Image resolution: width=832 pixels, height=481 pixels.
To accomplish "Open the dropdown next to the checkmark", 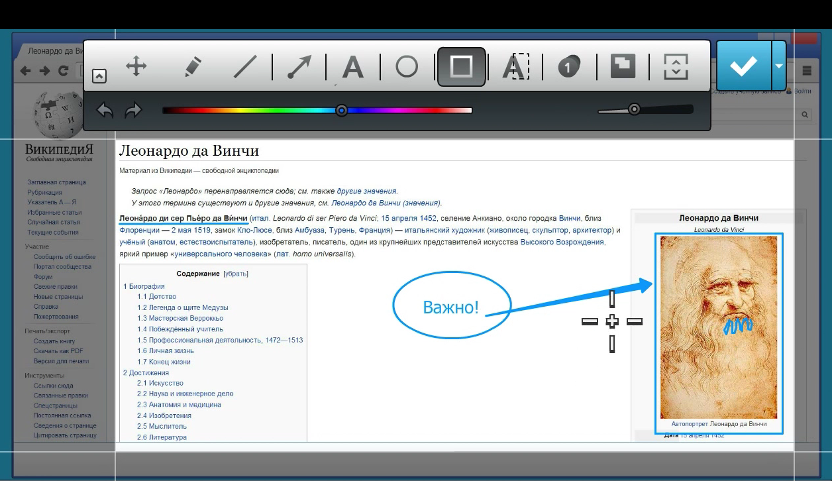I will pyautogui.click(x=779, y=66).
